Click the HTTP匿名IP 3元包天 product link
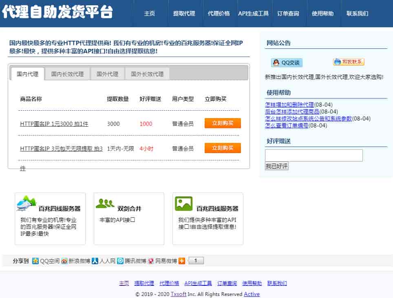The image size is (393, 298). (x=61, y=149)
